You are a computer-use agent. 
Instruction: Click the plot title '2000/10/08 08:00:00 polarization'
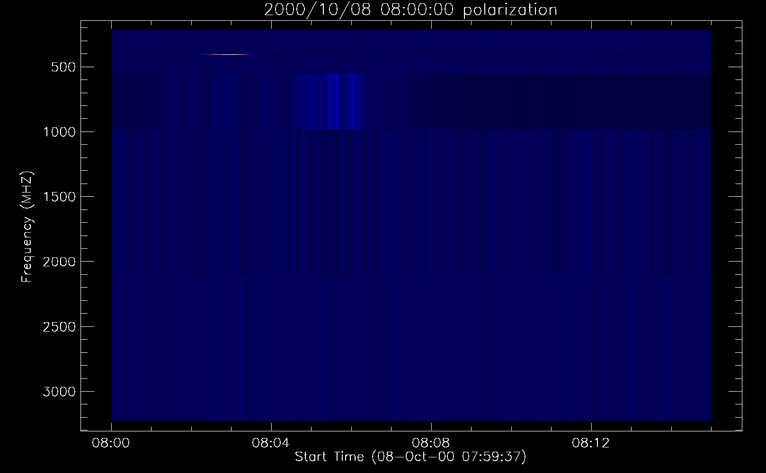410,10
